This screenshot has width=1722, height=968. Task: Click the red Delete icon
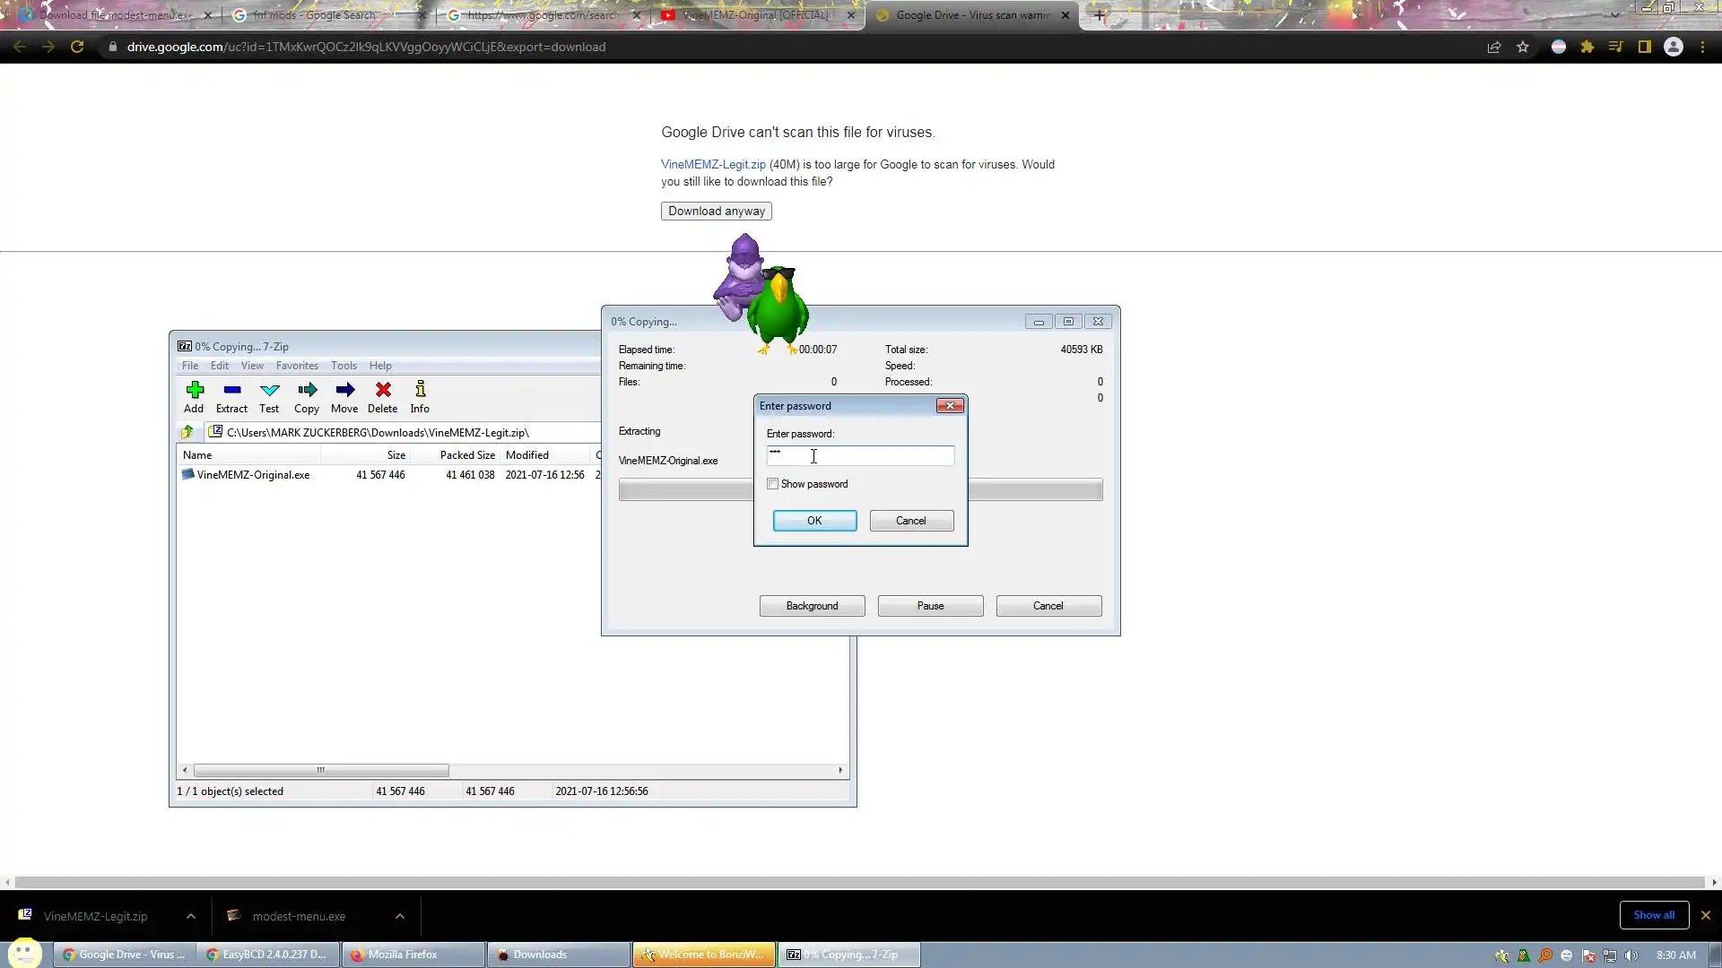point(383,390)
